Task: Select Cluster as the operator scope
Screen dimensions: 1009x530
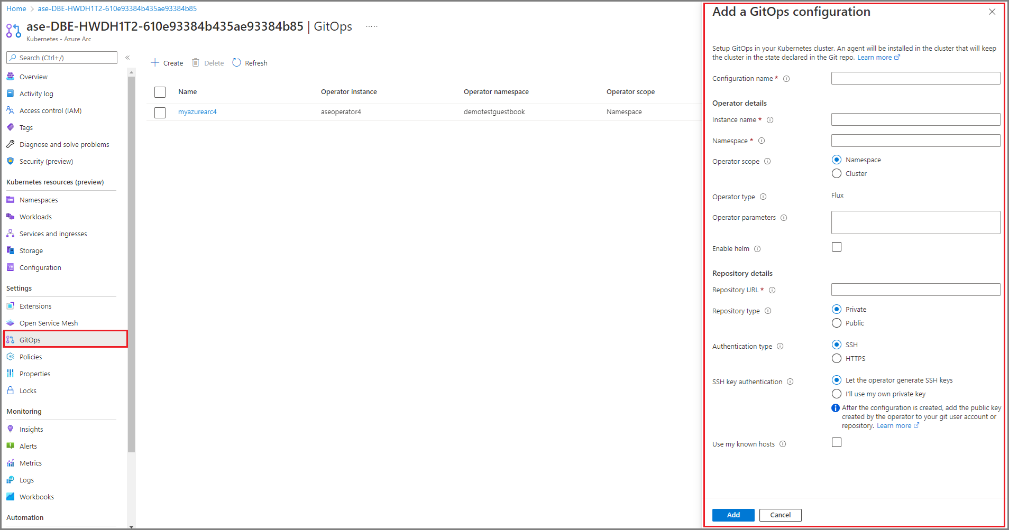Action: point(836,173)
